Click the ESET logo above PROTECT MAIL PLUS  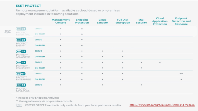21,85
